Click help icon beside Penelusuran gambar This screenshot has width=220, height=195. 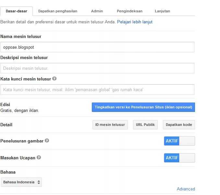click(x=47, y=141)
